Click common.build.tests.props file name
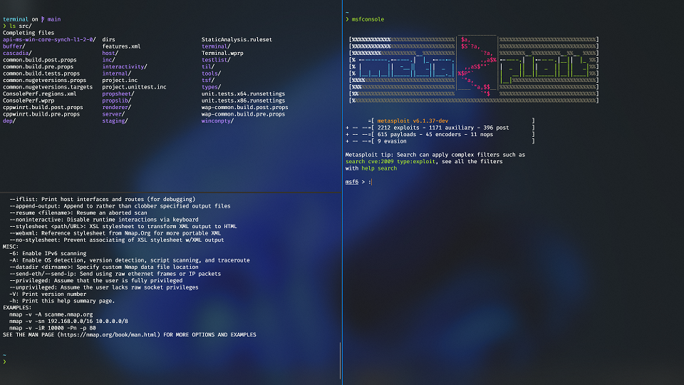Viewport: 684px width, 385px height. coord(41,73)
